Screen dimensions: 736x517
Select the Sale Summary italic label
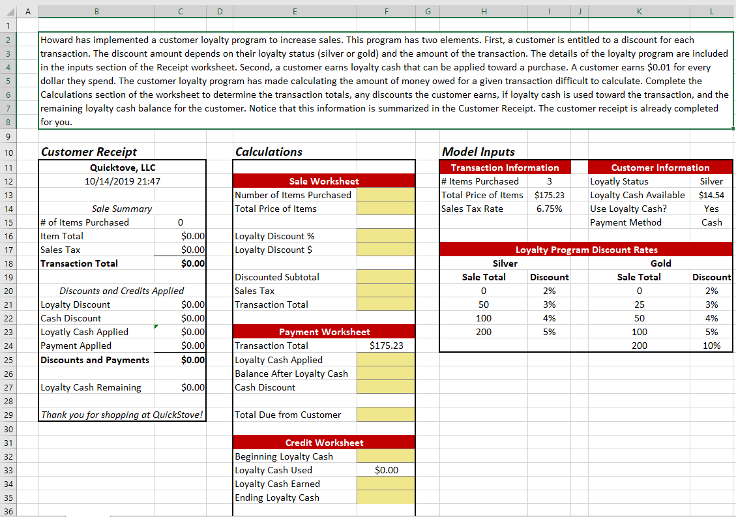122,209
